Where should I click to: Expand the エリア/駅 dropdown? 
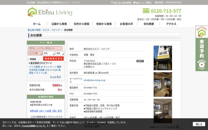pyautogui.click(x=35, y=53)
